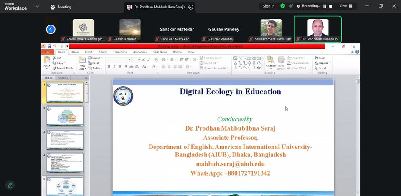Click the Paste clipboard icon

[47, 60]
